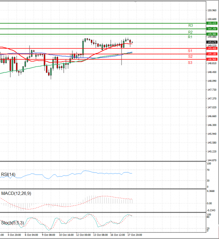
Task: Click the 150.960 price axis value
Action: coord(212,10)
